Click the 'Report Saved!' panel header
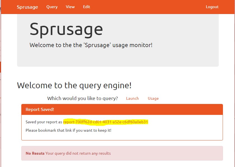The image size is (235, 167). pos(40,110)
